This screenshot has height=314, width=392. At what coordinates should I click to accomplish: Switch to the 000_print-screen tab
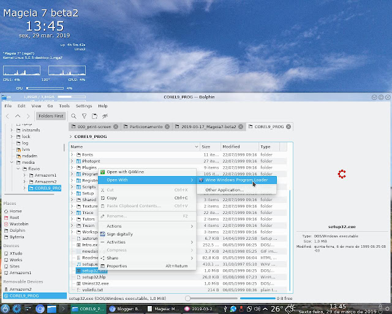click(94, 127)
